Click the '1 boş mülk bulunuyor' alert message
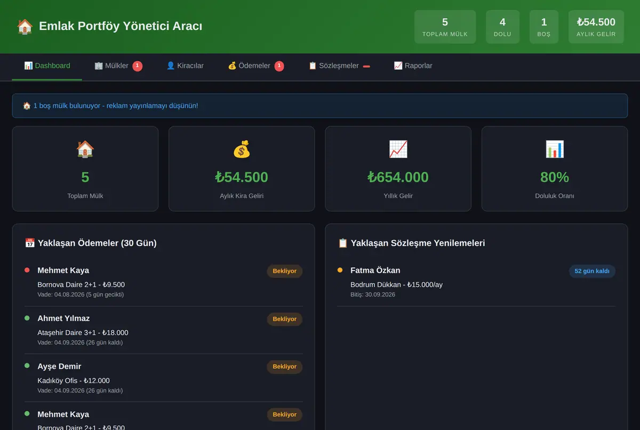This screenshot has width=640, height=430. coord(320,106)
